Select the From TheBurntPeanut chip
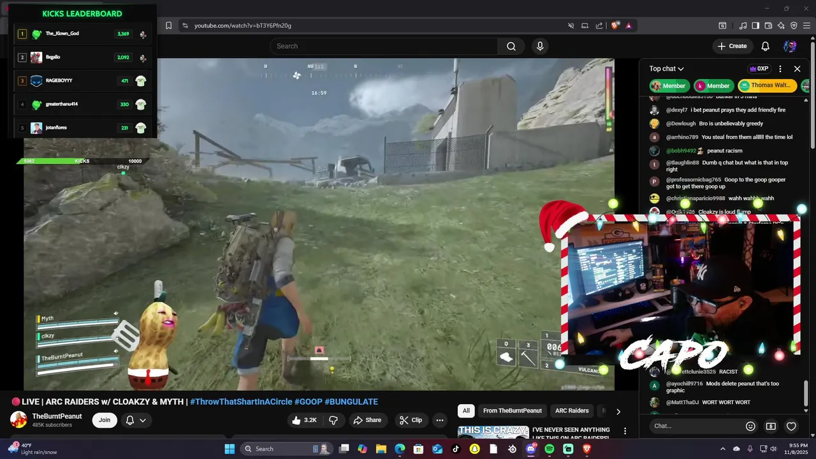This screenshot has width=816, height=459. [x=513, y=411]
